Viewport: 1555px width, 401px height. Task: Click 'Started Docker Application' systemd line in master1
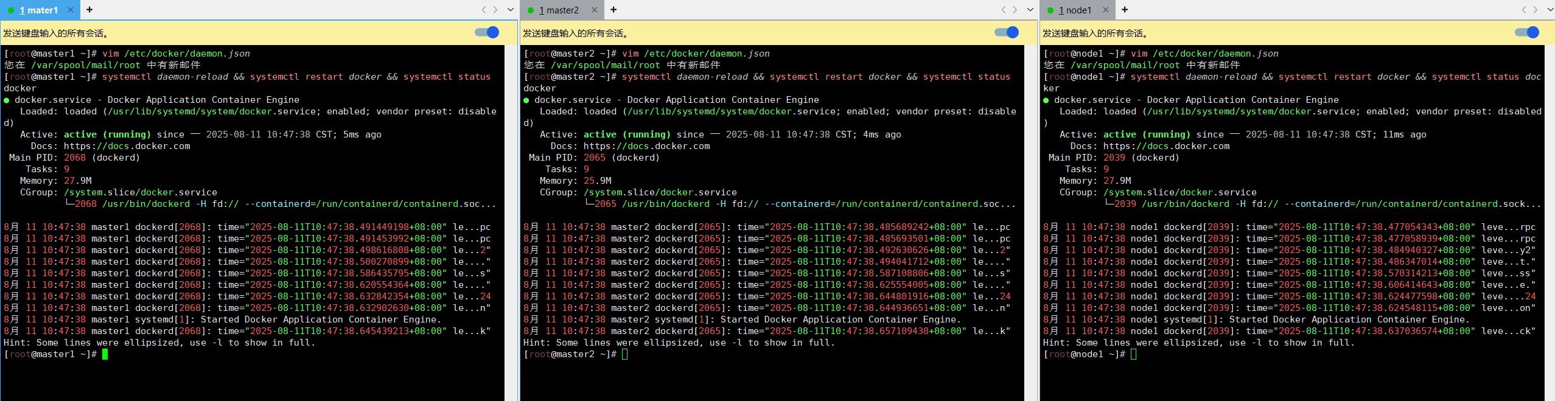pyautogui.click(x=222, y=319)
